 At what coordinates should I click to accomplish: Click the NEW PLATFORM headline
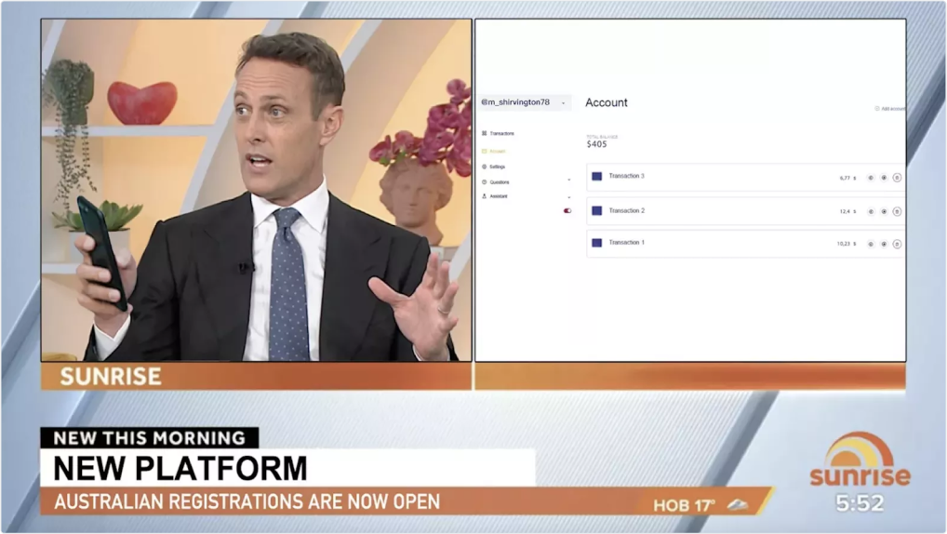tap(180, 468)
